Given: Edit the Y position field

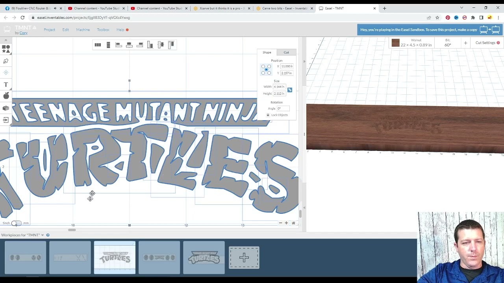Looking at the screenshot, I should coord(287,73).
